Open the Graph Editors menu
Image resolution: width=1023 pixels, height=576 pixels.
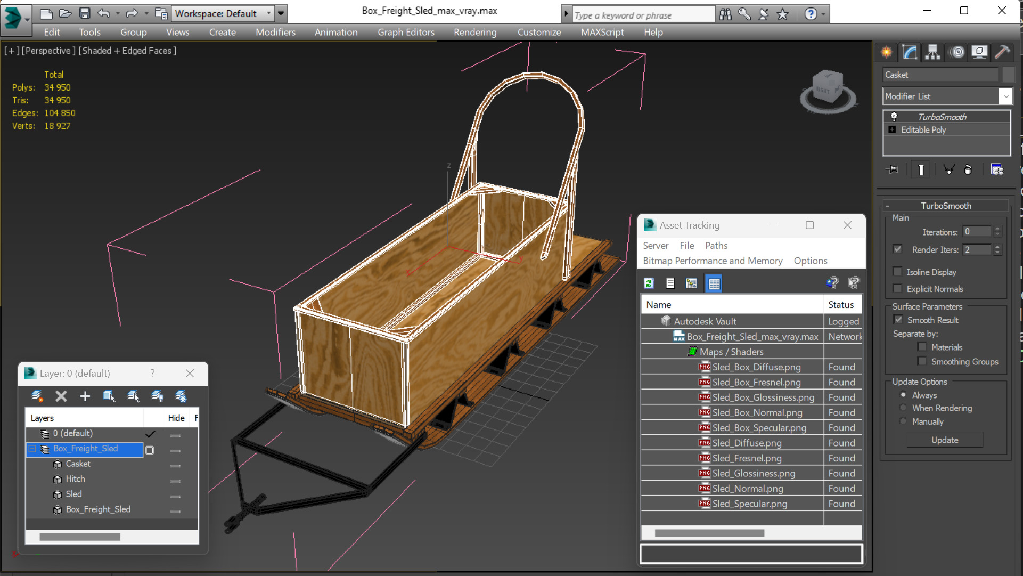(x=406, y=32)
